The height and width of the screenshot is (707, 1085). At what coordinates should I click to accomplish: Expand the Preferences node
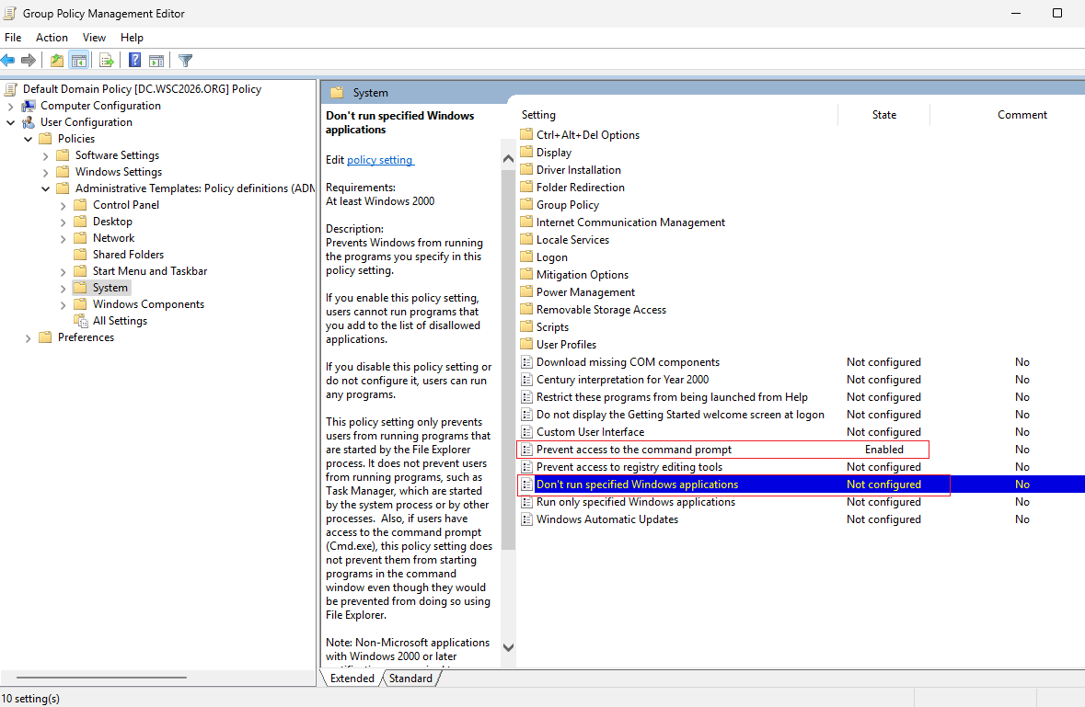click(x=28, y=338)
